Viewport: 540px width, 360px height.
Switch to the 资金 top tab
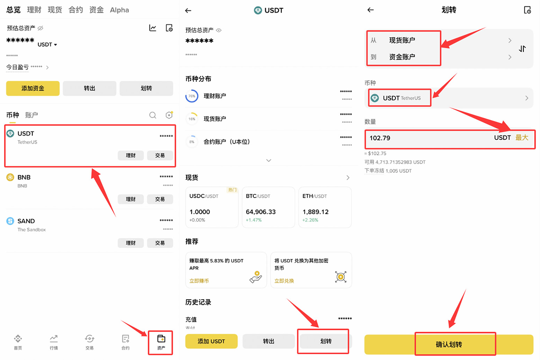point(96,10)
